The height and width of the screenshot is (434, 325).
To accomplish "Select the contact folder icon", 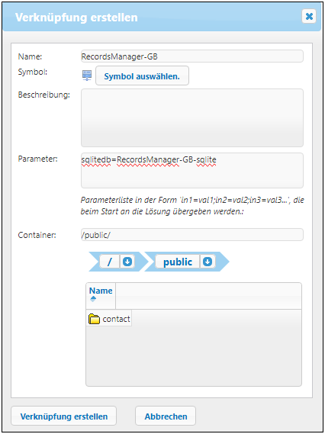I will (x=94, y=319).
